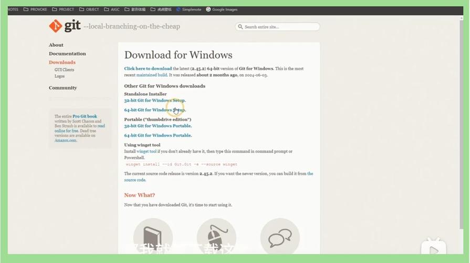Click the 'Click here to download' link
The image size is (470, 263).
pos(148,68)
